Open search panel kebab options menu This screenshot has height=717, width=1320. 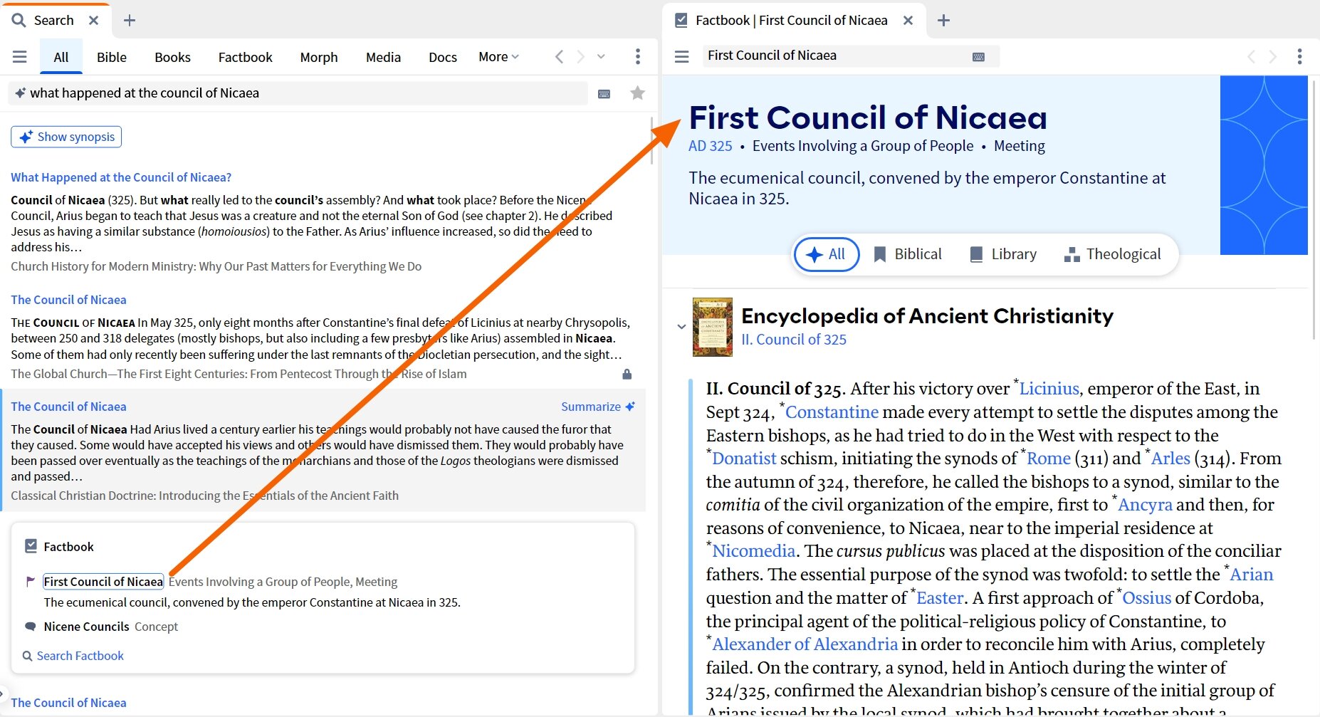click(637, 57)
